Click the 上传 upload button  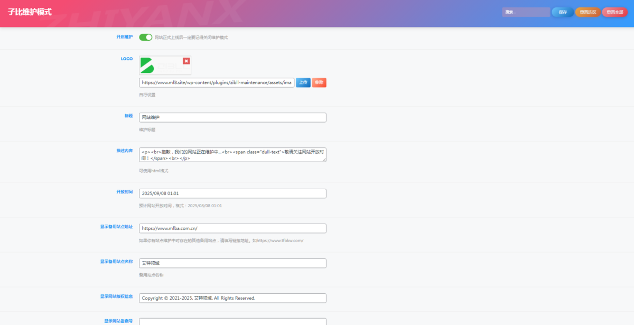(x=303, y=82)
